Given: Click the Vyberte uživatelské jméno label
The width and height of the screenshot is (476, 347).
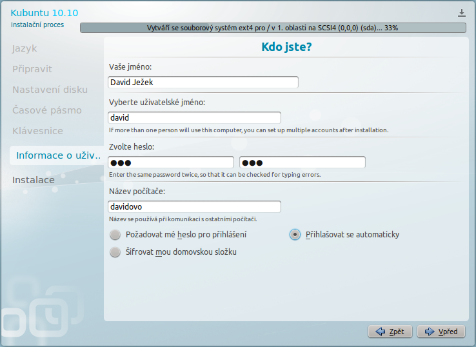Looking at the screenshot, I should click(157, 103).
